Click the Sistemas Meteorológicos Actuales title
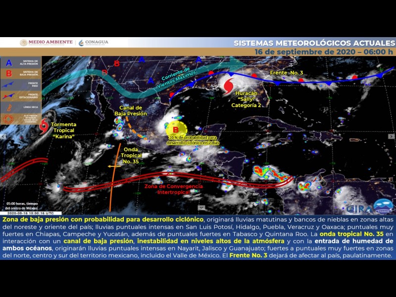 [313, 43]
